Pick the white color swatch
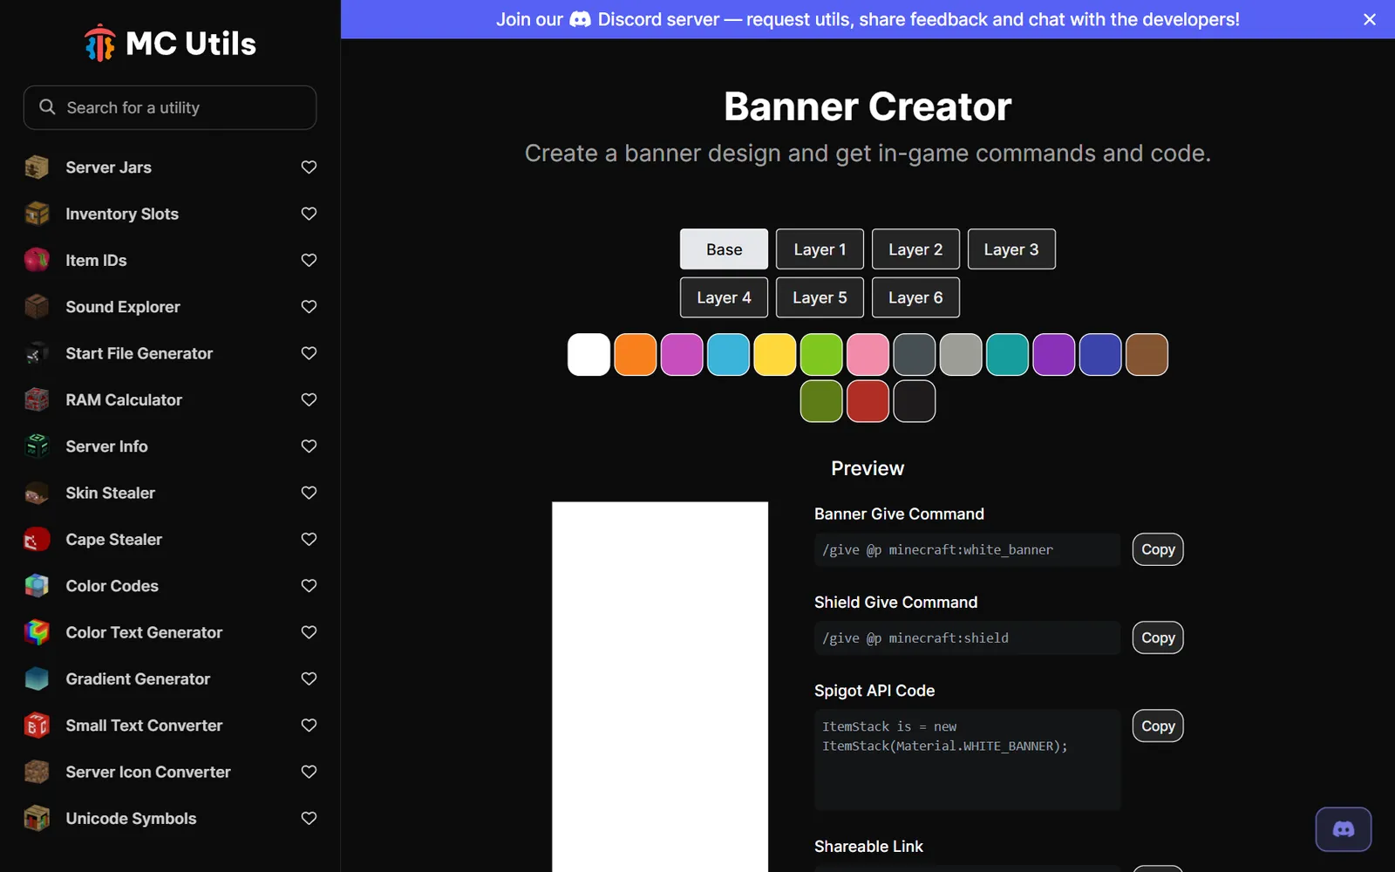Image resolution: width=1395 pixels, height=872 pixels. [589, 354]
